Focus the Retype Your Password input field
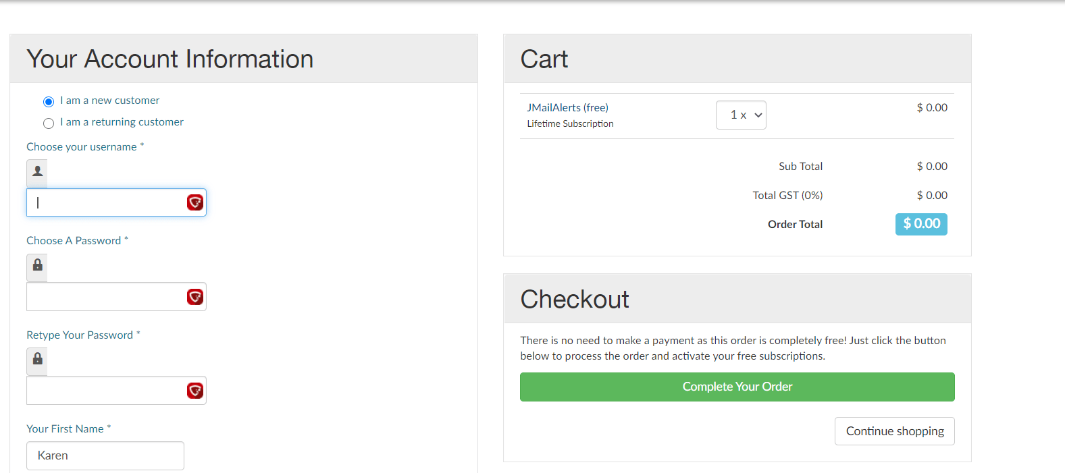 (116, 391)
